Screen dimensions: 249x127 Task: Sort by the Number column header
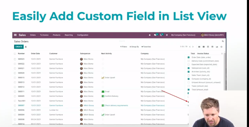pyautogui.click(x=21, y=54)
